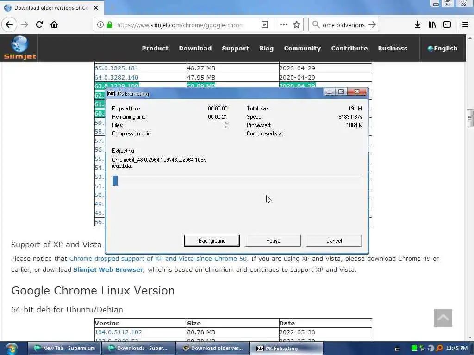474x355 pixels.
Task: Click the Speed value 9183 KB/s
Action: click(350, 117)
